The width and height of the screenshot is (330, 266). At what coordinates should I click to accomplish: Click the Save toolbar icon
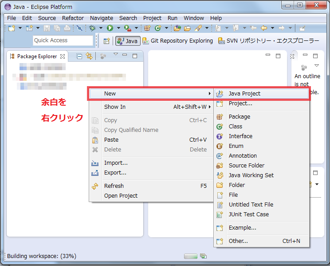click(x=47, y=28)
